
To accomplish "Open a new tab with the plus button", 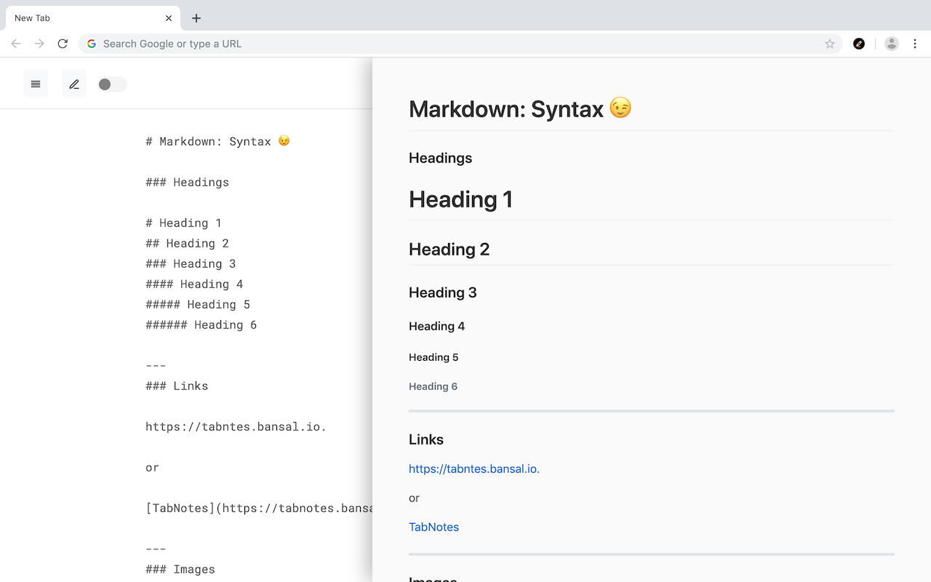I will pyautogui.click(x=196, y=18).
